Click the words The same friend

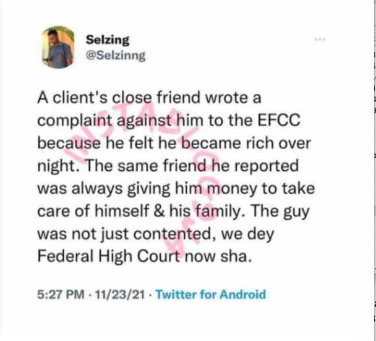(x=144, y=166)
